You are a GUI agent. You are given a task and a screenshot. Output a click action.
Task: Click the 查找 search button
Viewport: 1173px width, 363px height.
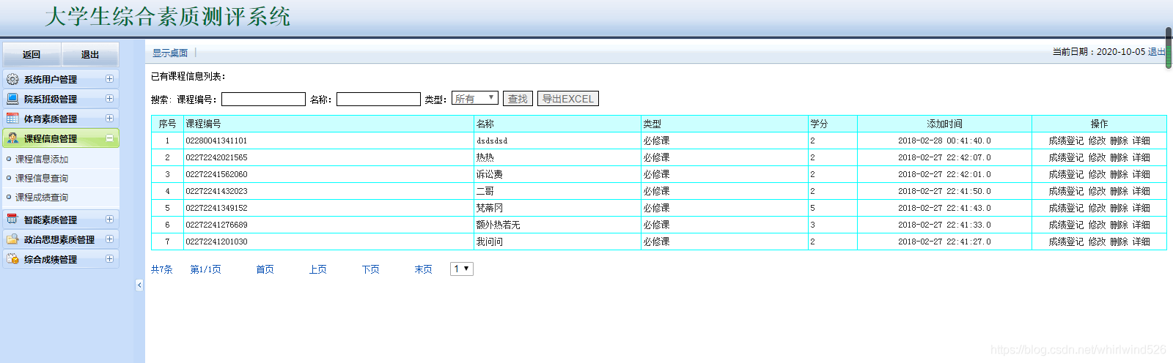click(x=518, y=99)
